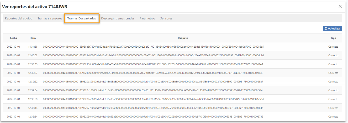
Task: Click the packet string in 12:39:33 row
Action: coord(153,64)
